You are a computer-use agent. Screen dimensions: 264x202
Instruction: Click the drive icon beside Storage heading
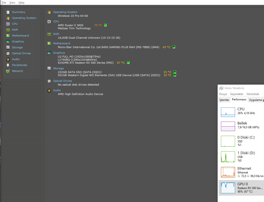tap(49, 68)
